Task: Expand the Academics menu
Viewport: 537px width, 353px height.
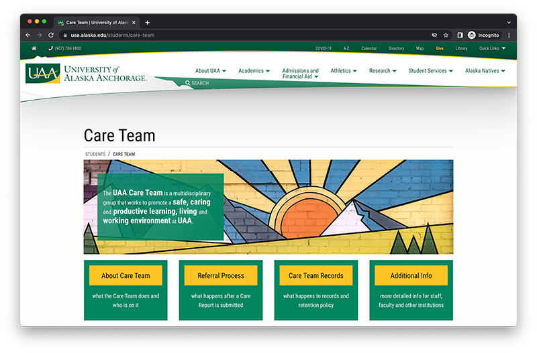Action: 254,71
